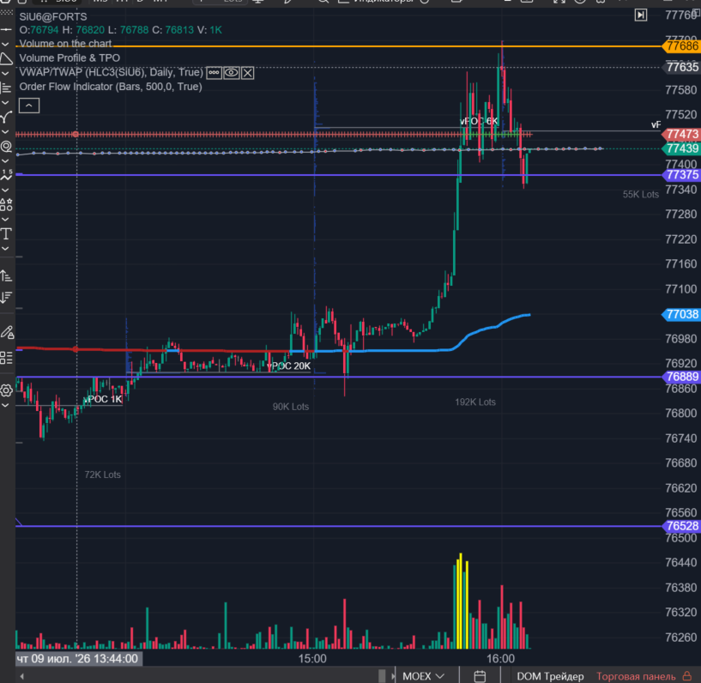Open VWAP/TWAP indicator settings dots

[x=215, y=72]
